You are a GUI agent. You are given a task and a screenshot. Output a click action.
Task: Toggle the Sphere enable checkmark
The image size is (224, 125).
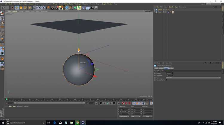(x=166, y=10)
